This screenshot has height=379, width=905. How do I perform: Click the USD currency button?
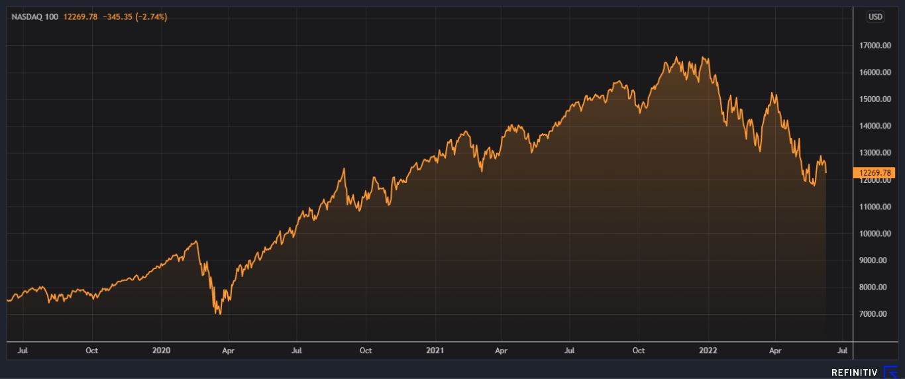point(875,17)
